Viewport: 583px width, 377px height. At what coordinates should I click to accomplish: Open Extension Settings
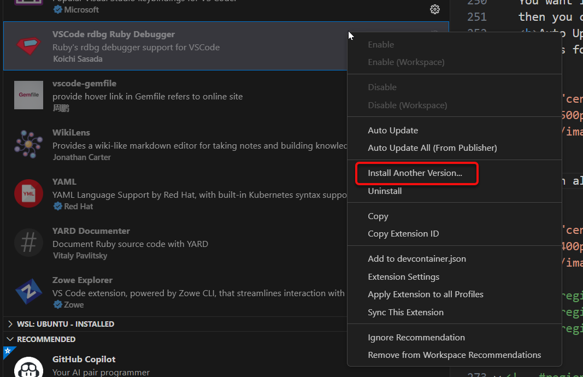[x=403, y=276]
